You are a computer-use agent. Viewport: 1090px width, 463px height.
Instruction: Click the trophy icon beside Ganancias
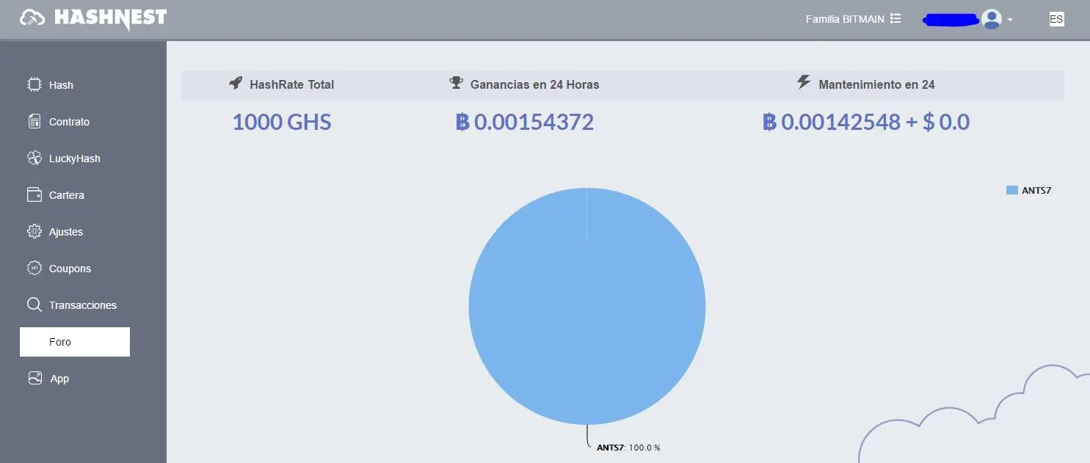456,83
